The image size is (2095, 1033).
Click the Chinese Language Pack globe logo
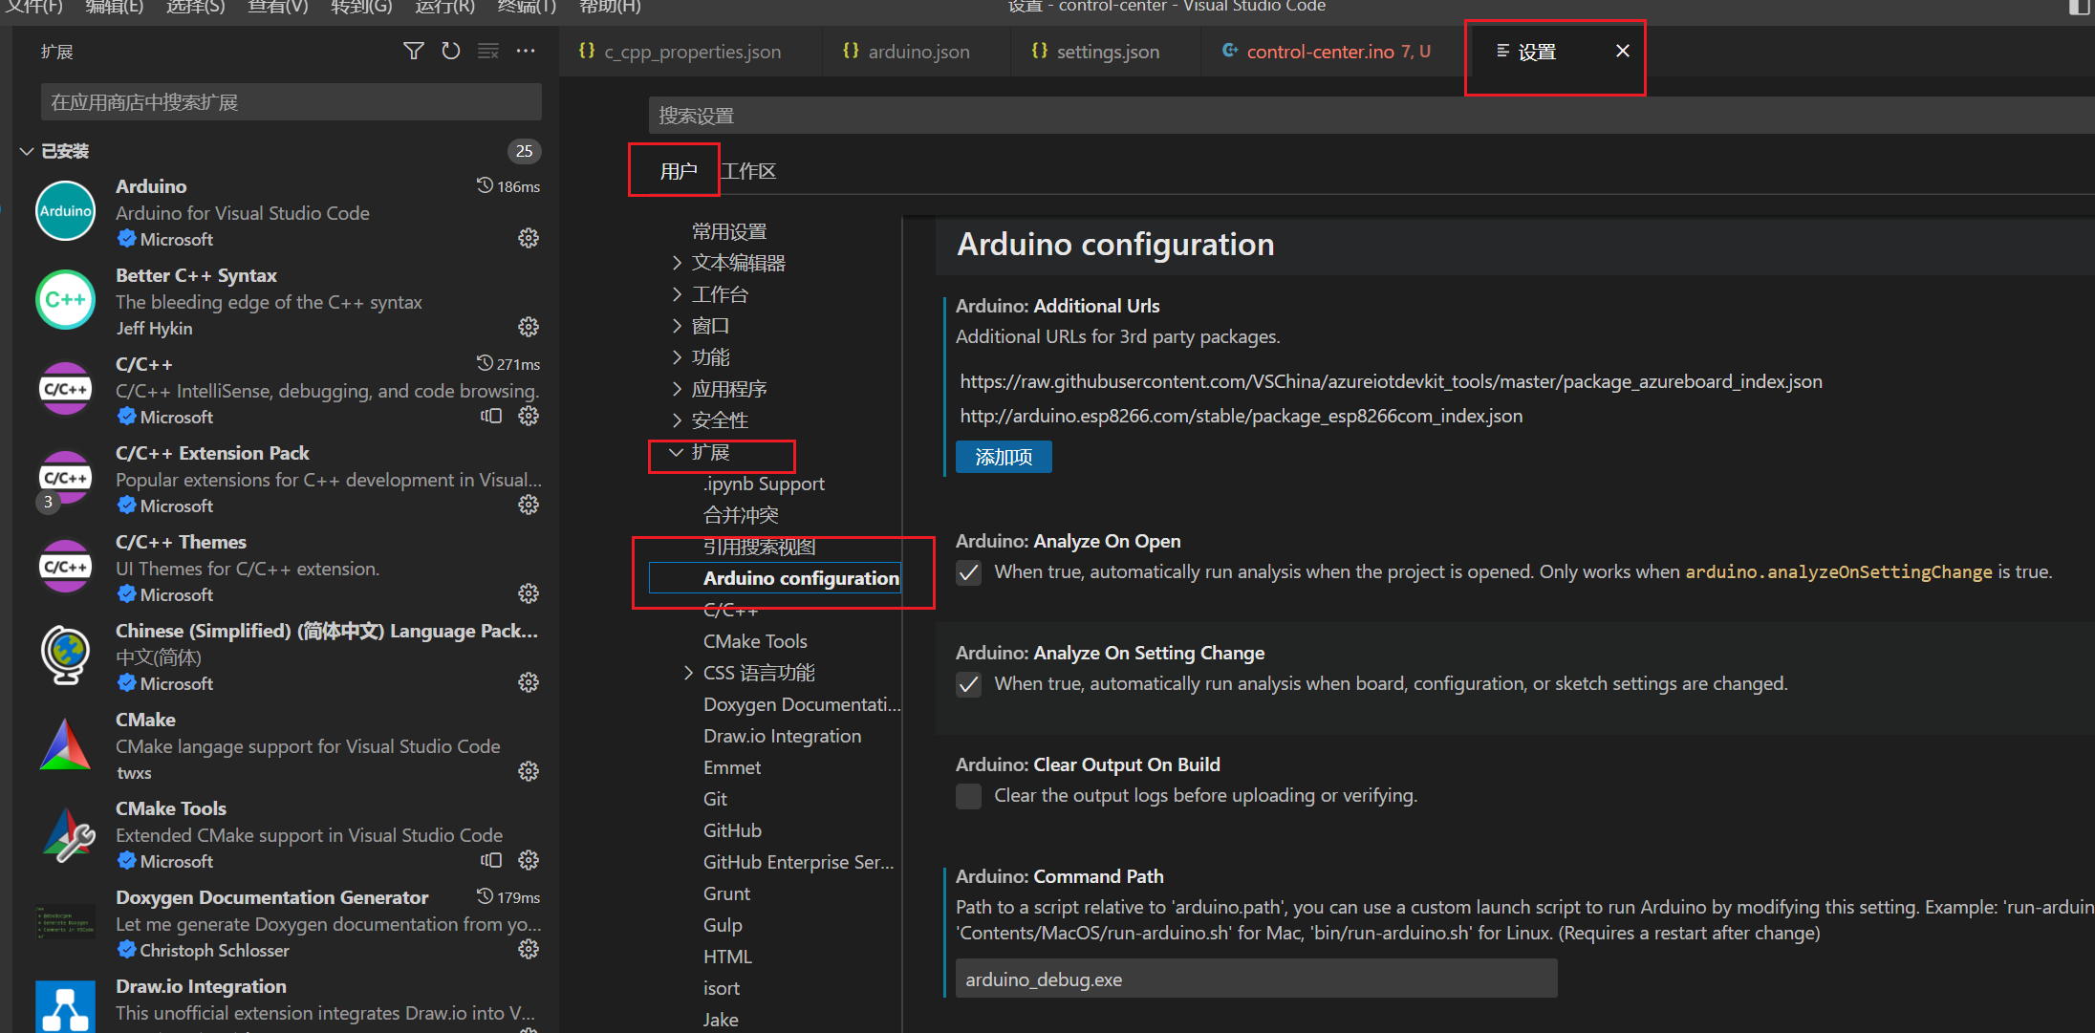click(65, 655)
